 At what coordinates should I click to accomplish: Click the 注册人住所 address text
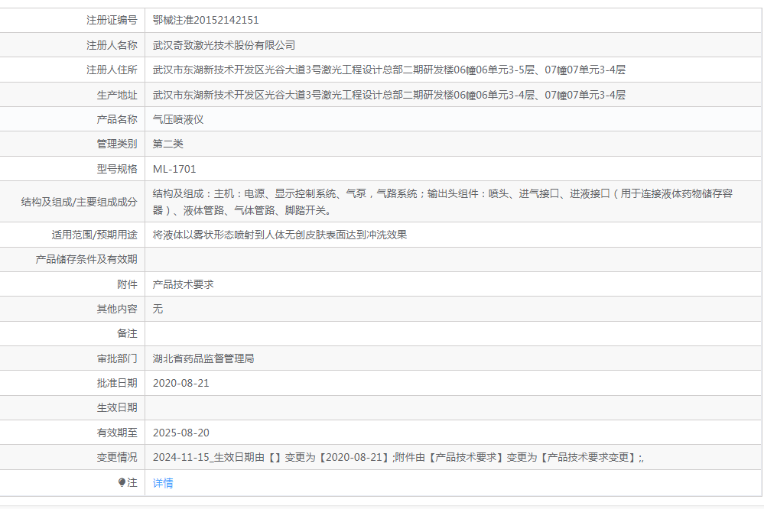(389, 70)
